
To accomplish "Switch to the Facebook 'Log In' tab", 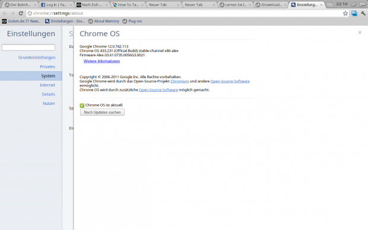I will pos(56,5).
